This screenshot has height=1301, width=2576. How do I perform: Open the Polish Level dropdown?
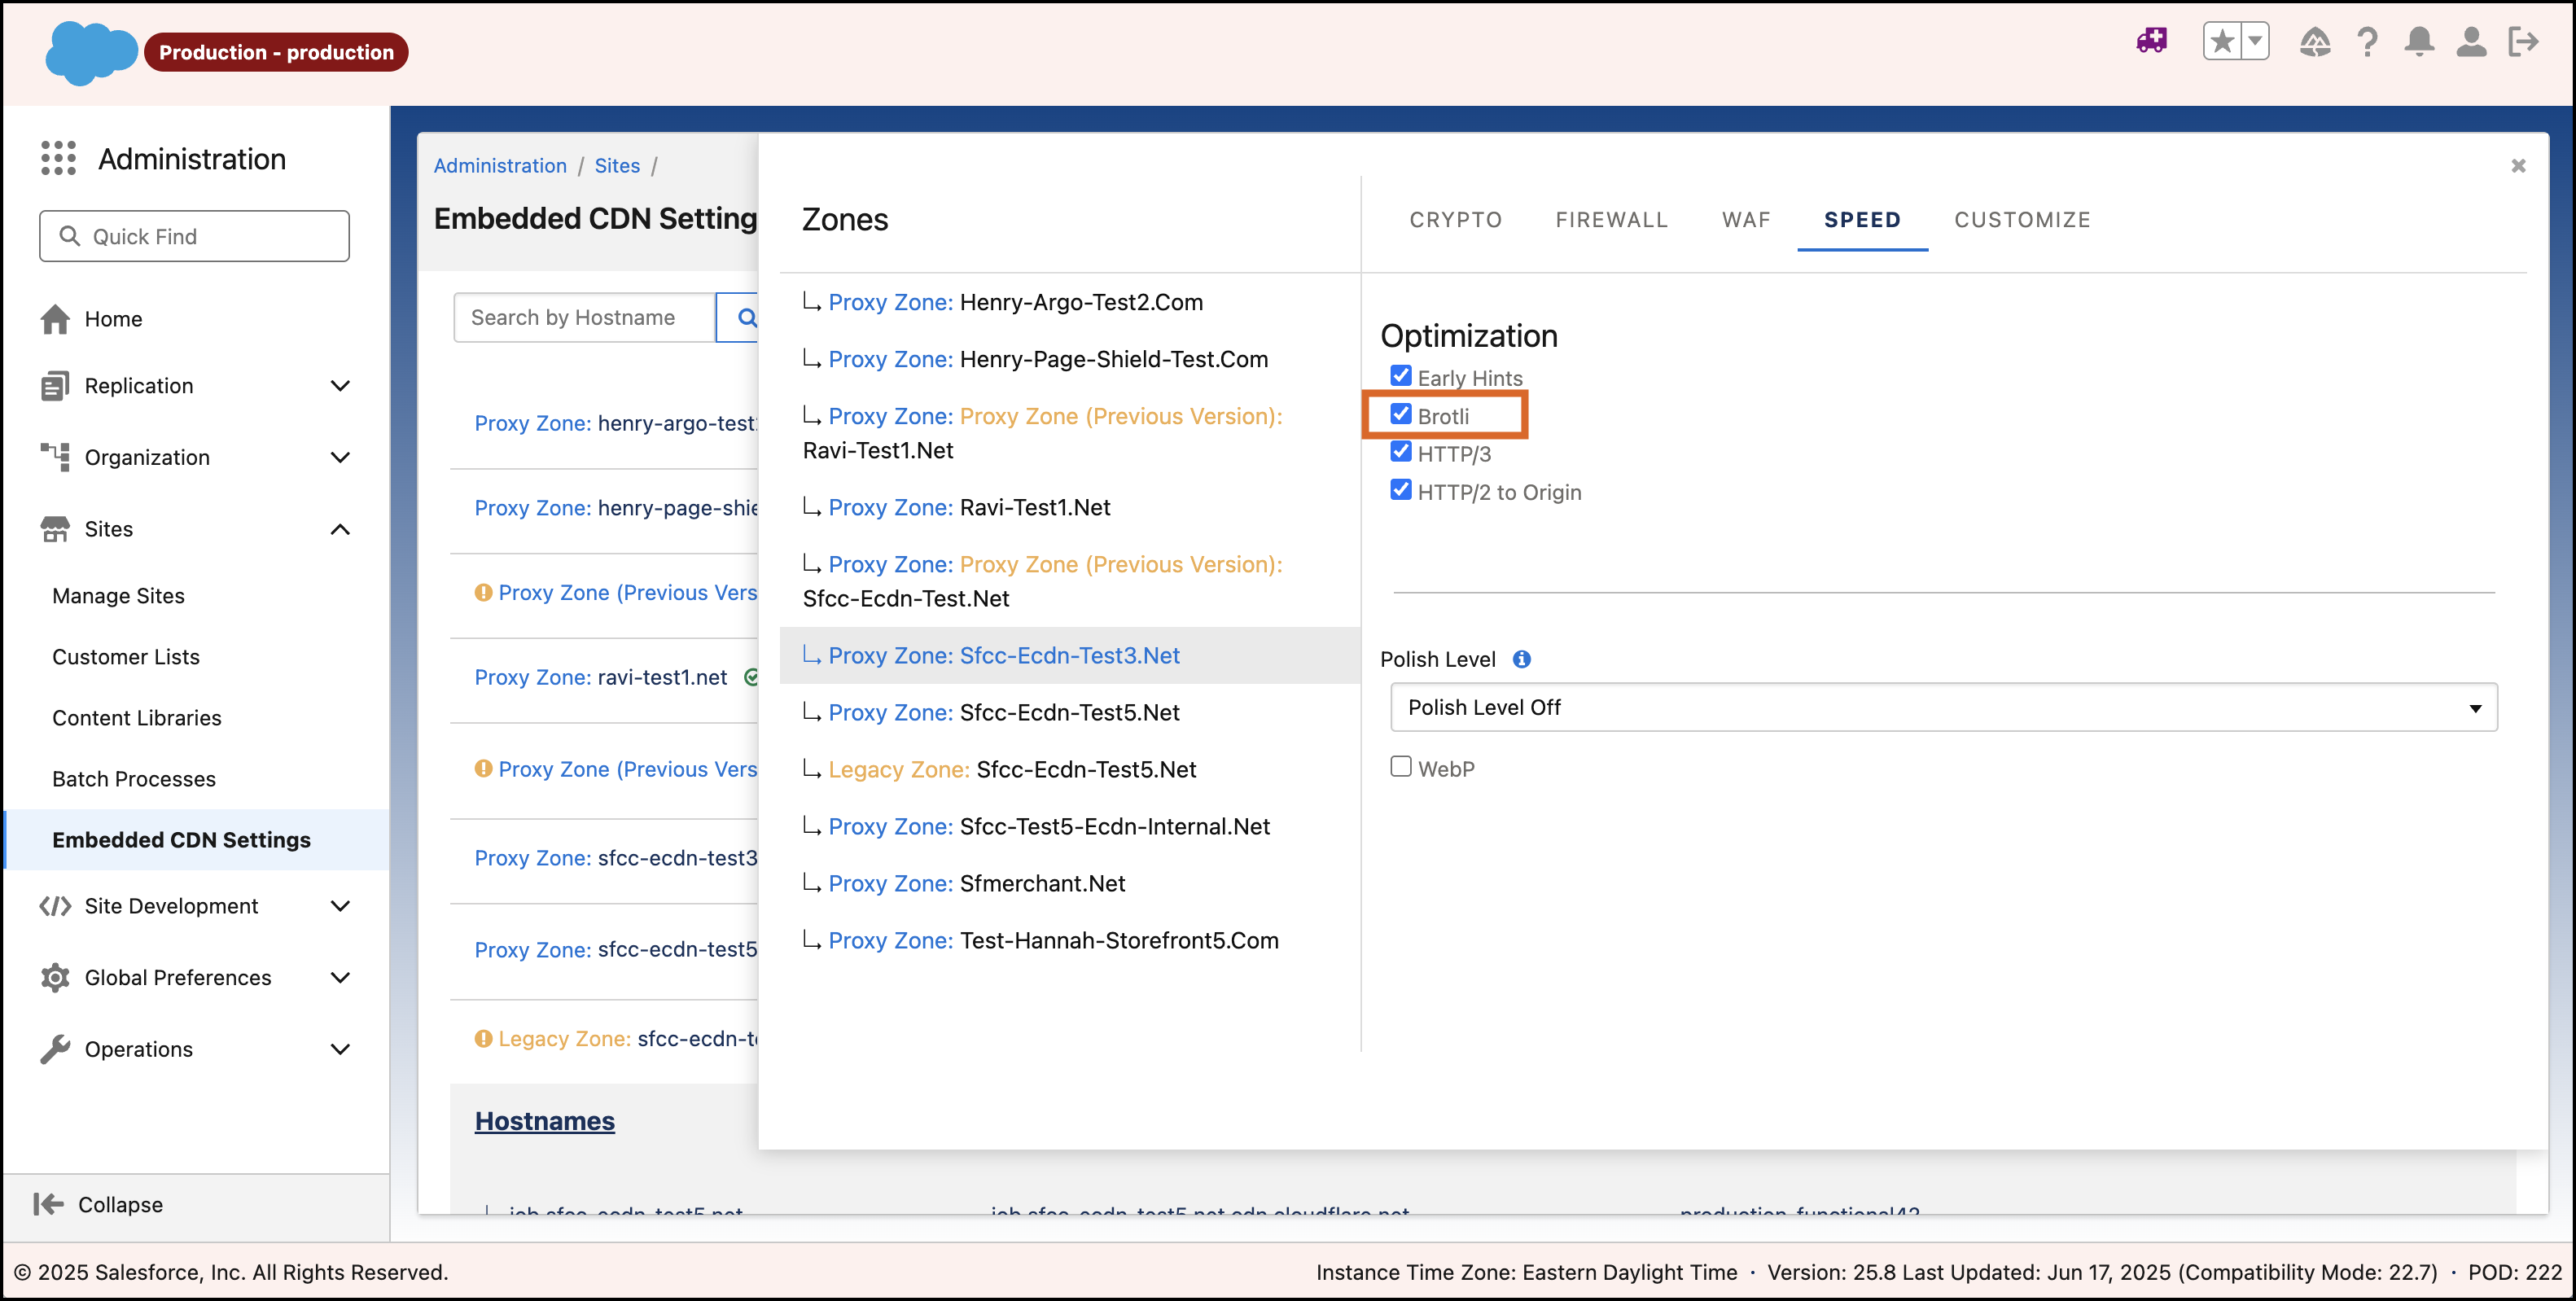[x=1943, y=707]
